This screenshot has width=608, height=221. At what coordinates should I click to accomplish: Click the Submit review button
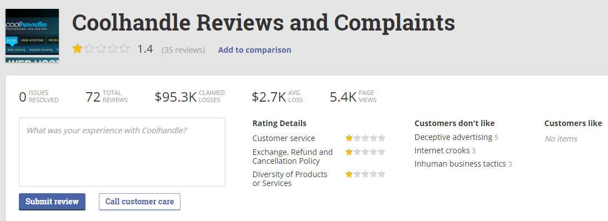(52, 202)
